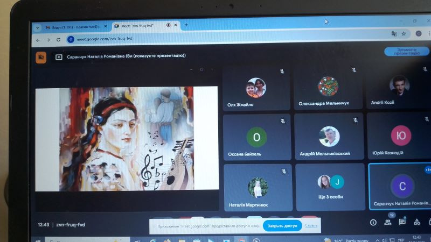Select the shared presentation painting image
Viewport: 431px width, 242px height.
click(127, 139)
